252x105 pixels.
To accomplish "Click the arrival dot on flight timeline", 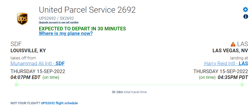I will point(242,84).
